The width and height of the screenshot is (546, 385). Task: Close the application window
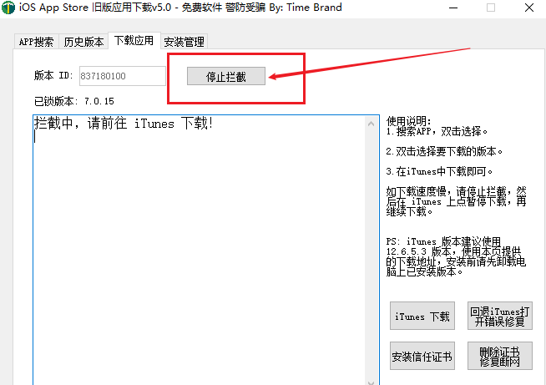529,8
